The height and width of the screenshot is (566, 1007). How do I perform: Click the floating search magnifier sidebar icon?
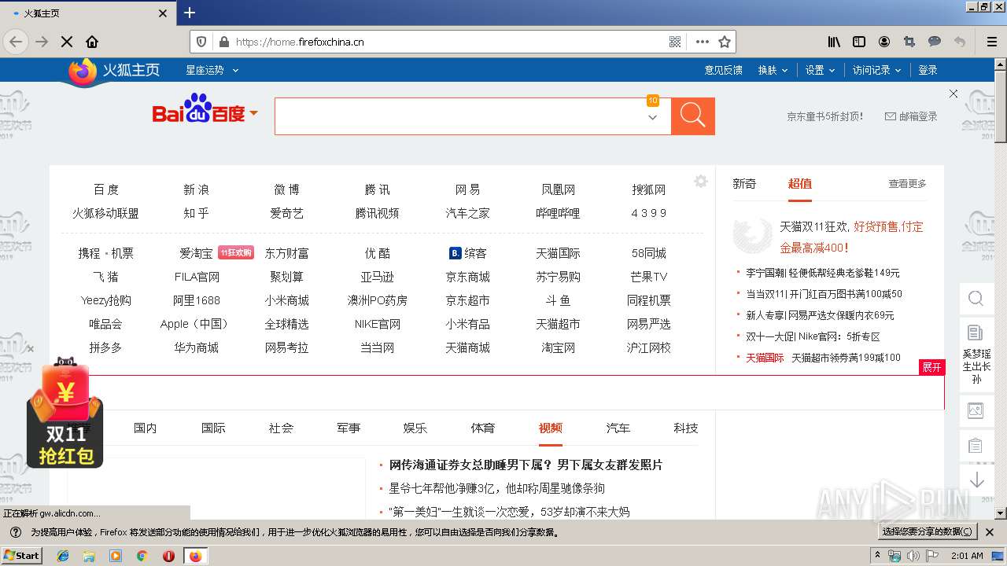(x=976, y=299)
